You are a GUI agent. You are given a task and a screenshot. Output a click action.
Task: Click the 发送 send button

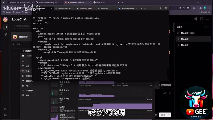pyautogui.click(x=163, y=115)
